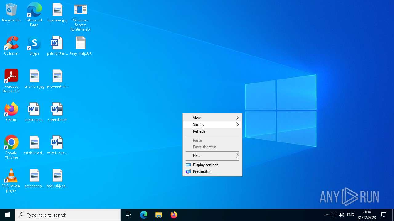Open the volume control tray icon
The image size is (394, 221).
click(x=341, y=215)
